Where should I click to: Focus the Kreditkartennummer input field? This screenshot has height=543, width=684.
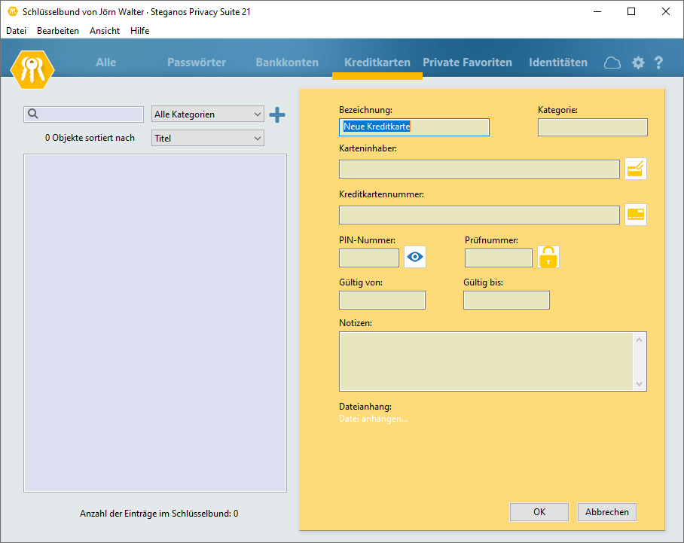[479, 215]
